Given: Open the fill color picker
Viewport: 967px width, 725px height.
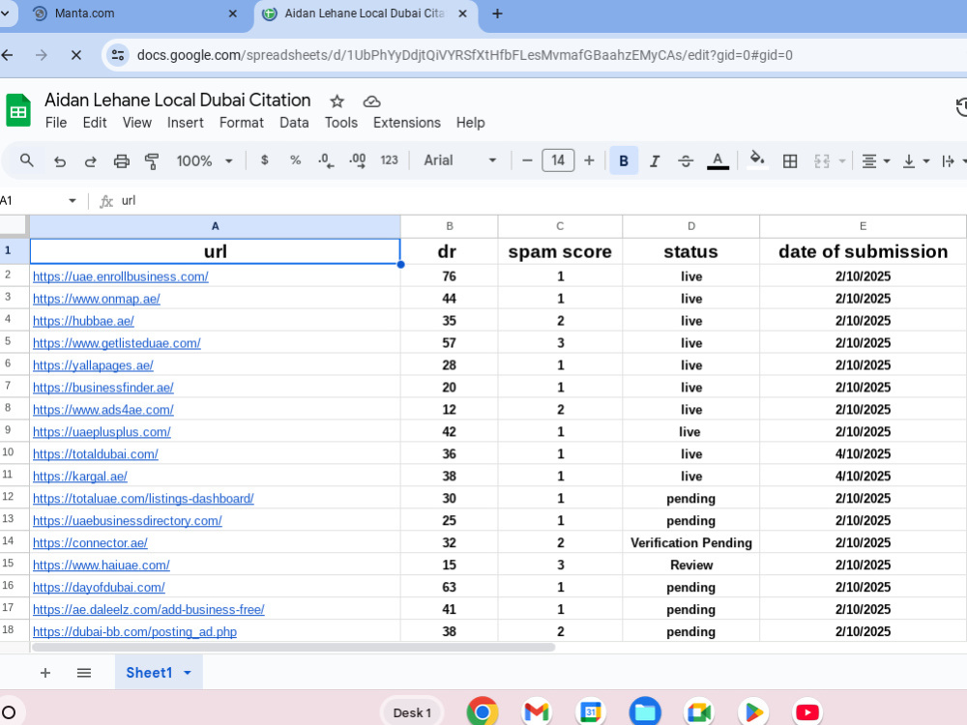Looking at the screenshot, I should (757, 160).
